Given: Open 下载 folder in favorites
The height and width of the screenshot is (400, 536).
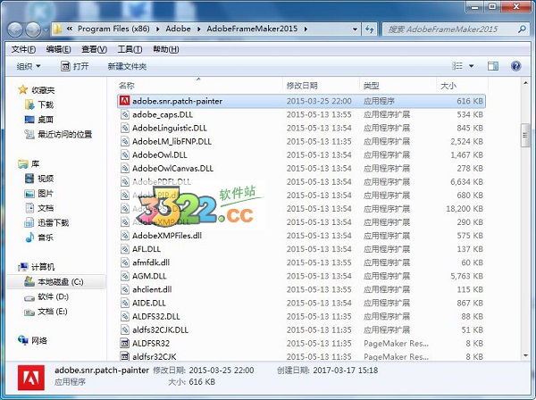Looking at the screenshot, I should click(x=39, y=104).
